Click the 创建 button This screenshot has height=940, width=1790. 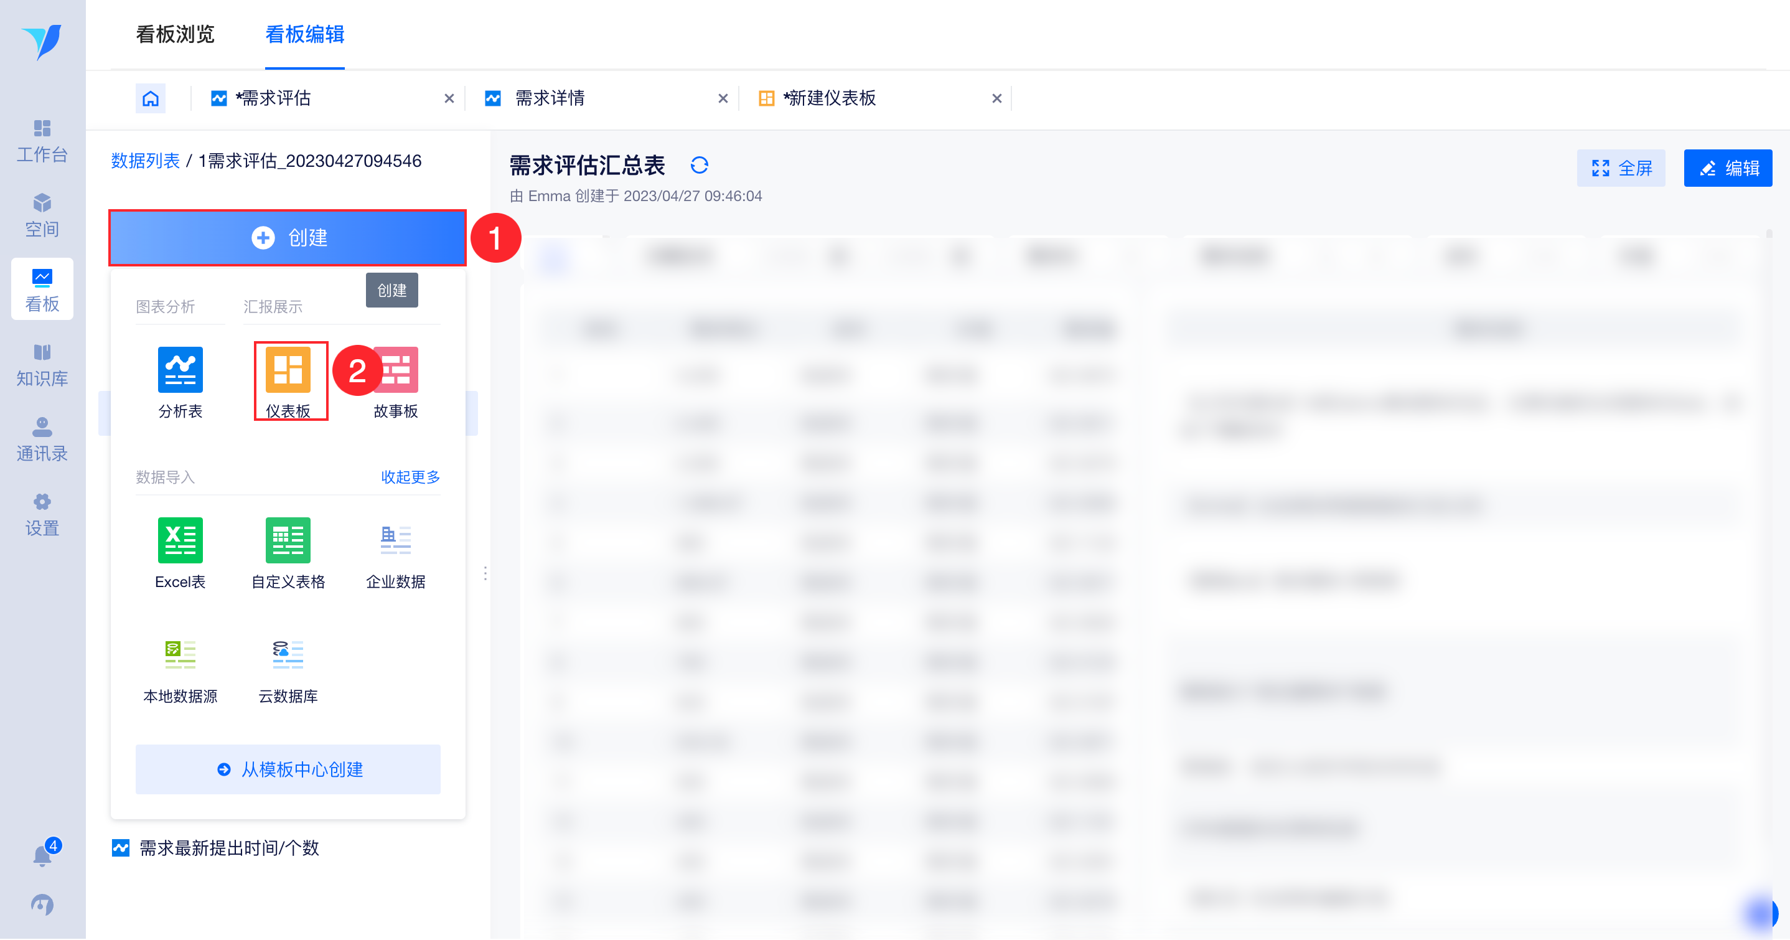coord(288,238)
